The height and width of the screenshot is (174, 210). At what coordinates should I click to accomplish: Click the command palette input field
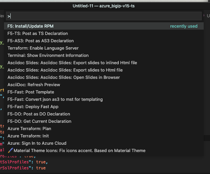(x=104, y=16)
